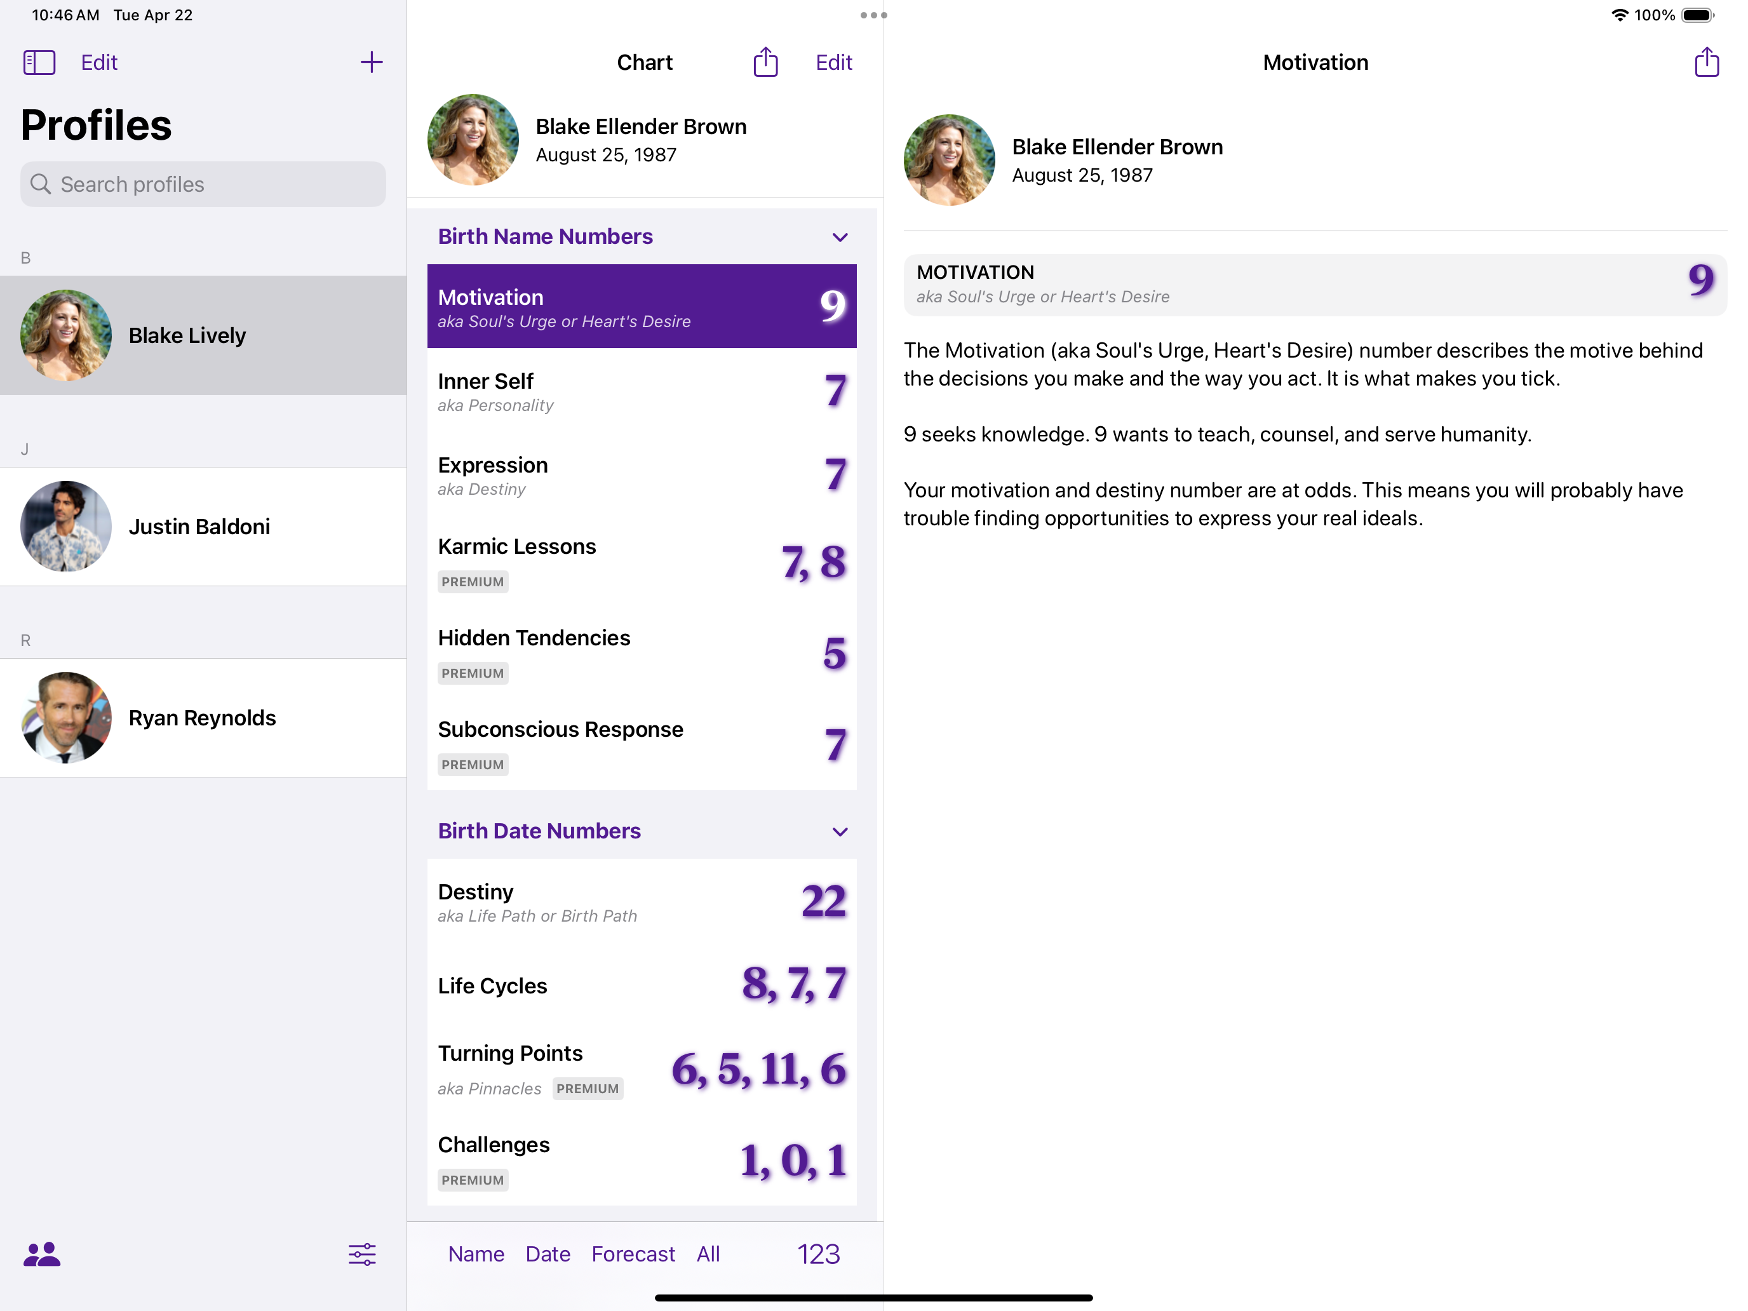Tap the PREMIUM badge under Hidden Tendencies
Screen dimensions: 1748x1311
tap(473, 673)
